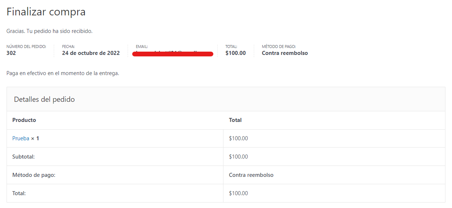The image size is (452, 208).
Task: Click the 'Detalles del pedido' section heading
Action: tap(44, 99)
